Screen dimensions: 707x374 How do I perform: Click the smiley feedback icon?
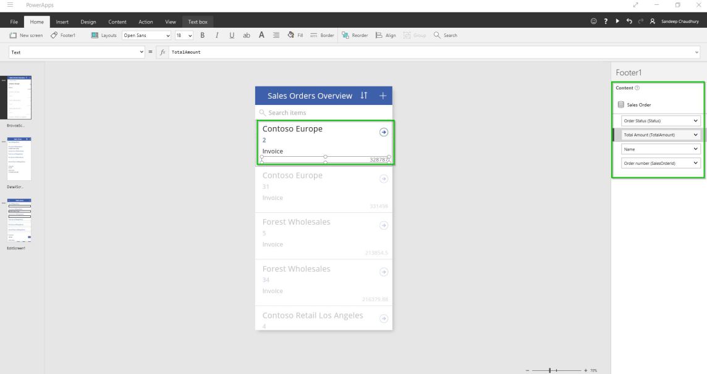(x=593, y=21)
